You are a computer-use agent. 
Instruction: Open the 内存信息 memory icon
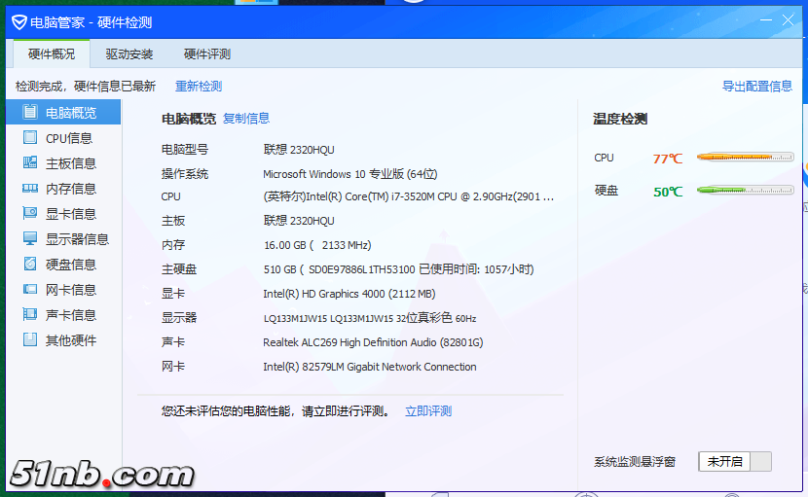click(30, 189)
